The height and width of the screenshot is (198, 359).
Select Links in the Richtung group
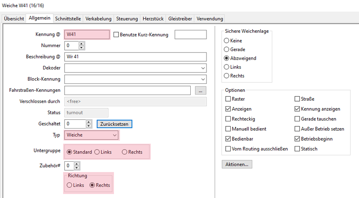(69, 185)
